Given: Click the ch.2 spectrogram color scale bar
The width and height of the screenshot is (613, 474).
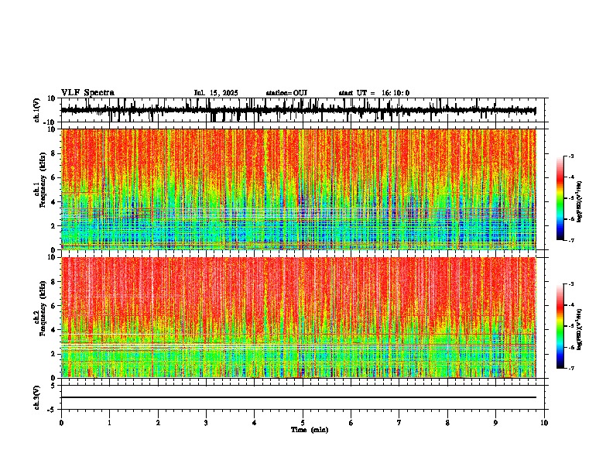Looking at the screenshot, I should click(560, 326).
